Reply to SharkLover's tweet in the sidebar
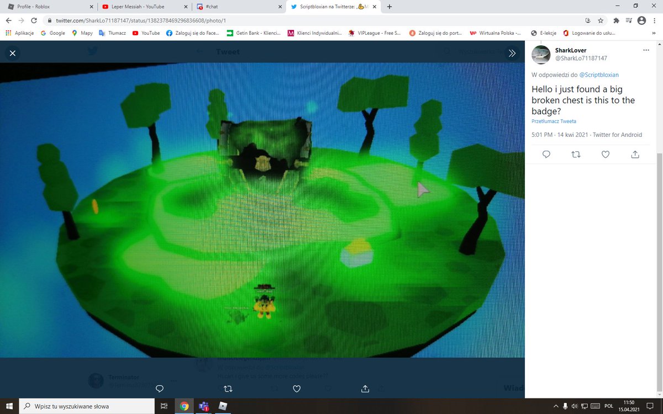 [x=546, y=154]
